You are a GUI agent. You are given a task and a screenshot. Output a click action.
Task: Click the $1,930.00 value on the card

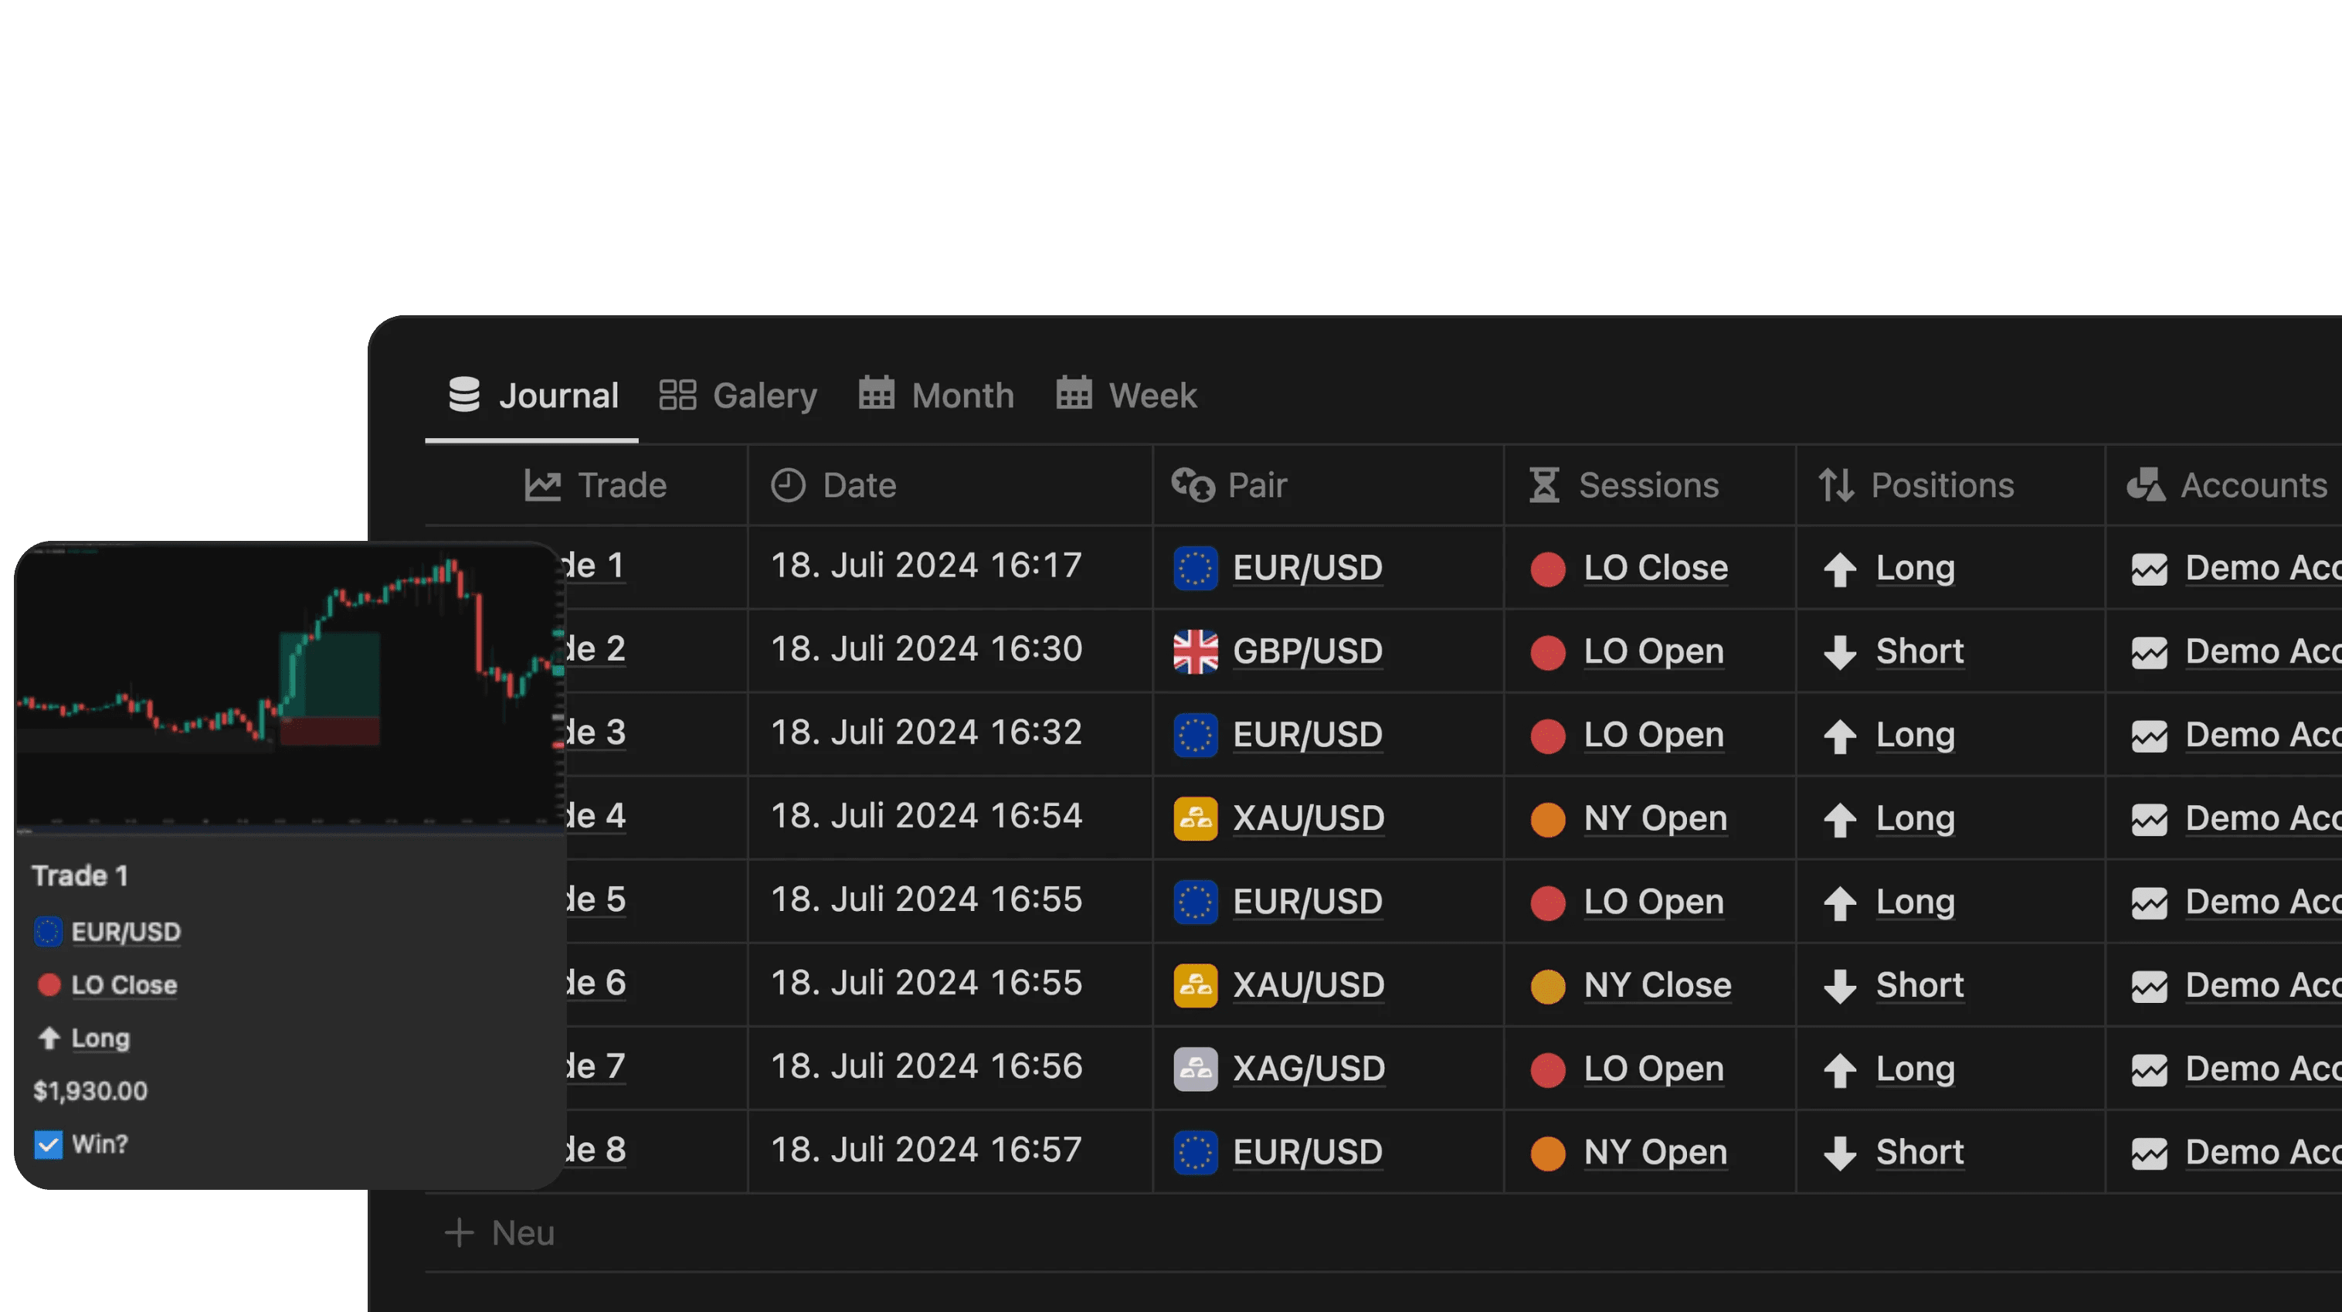tap(90, 1091)
